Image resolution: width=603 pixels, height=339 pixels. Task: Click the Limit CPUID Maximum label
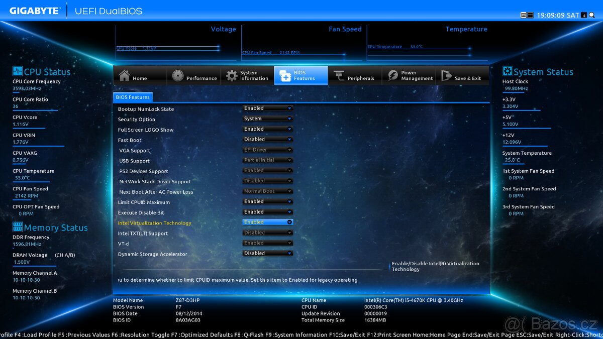click(x=144, y=202)
